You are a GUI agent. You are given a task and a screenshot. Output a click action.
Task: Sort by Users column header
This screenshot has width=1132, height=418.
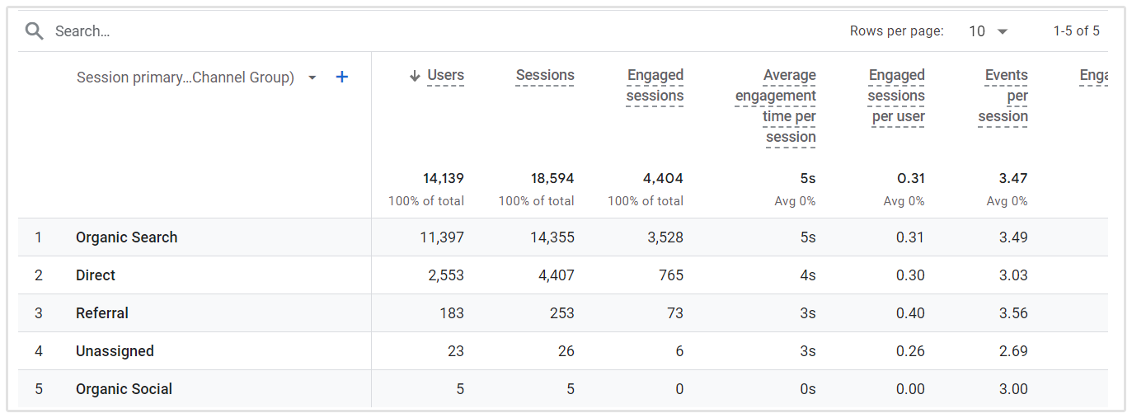click(445, 76)
